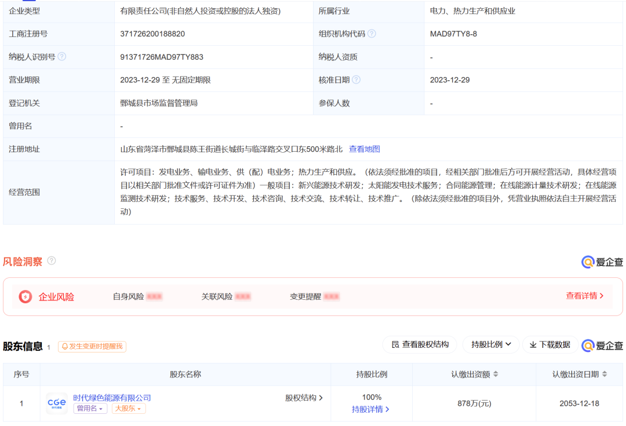Click 查看地图 link next to address

coord(365,149)
